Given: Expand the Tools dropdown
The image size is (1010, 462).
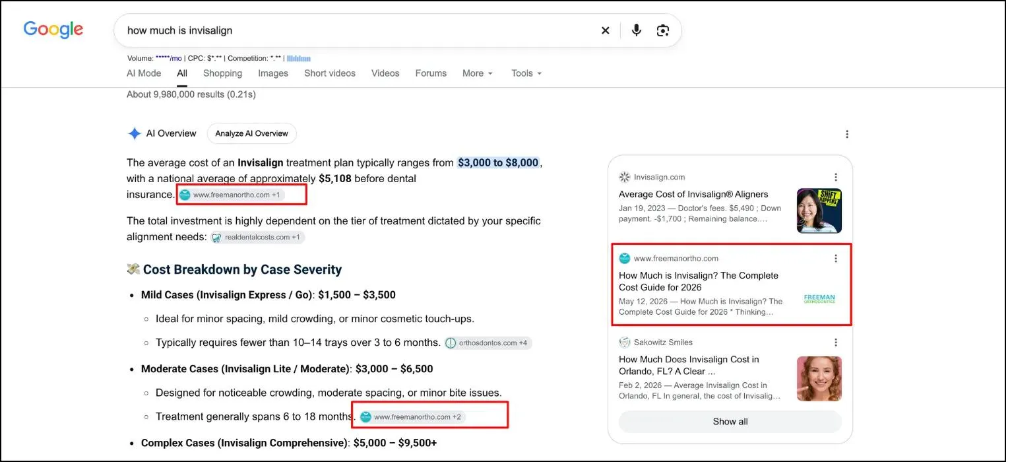Looking at the screenshot, I should tap(526, 73).
